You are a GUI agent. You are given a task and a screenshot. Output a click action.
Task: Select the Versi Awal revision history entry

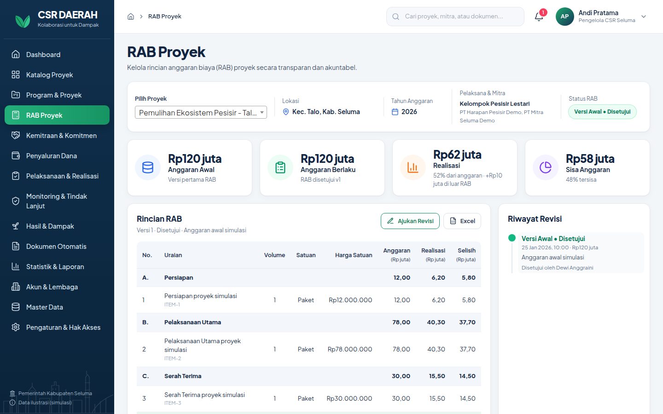[x=581, y=253]
